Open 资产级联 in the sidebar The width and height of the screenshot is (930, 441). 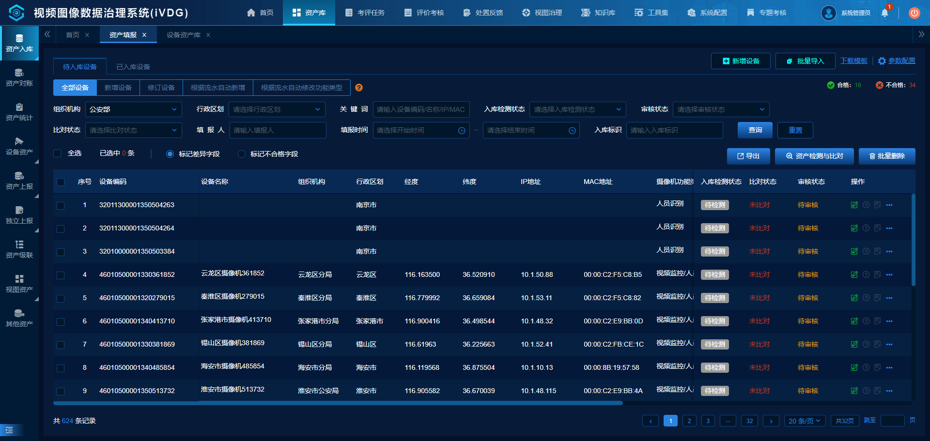pyautogui.click(x=19, y=249)
